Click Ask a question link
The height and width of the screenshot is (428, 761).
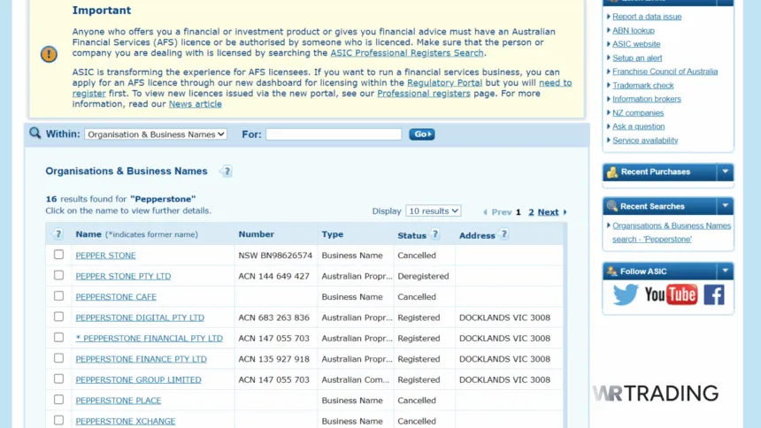click(x=638, y=126)
